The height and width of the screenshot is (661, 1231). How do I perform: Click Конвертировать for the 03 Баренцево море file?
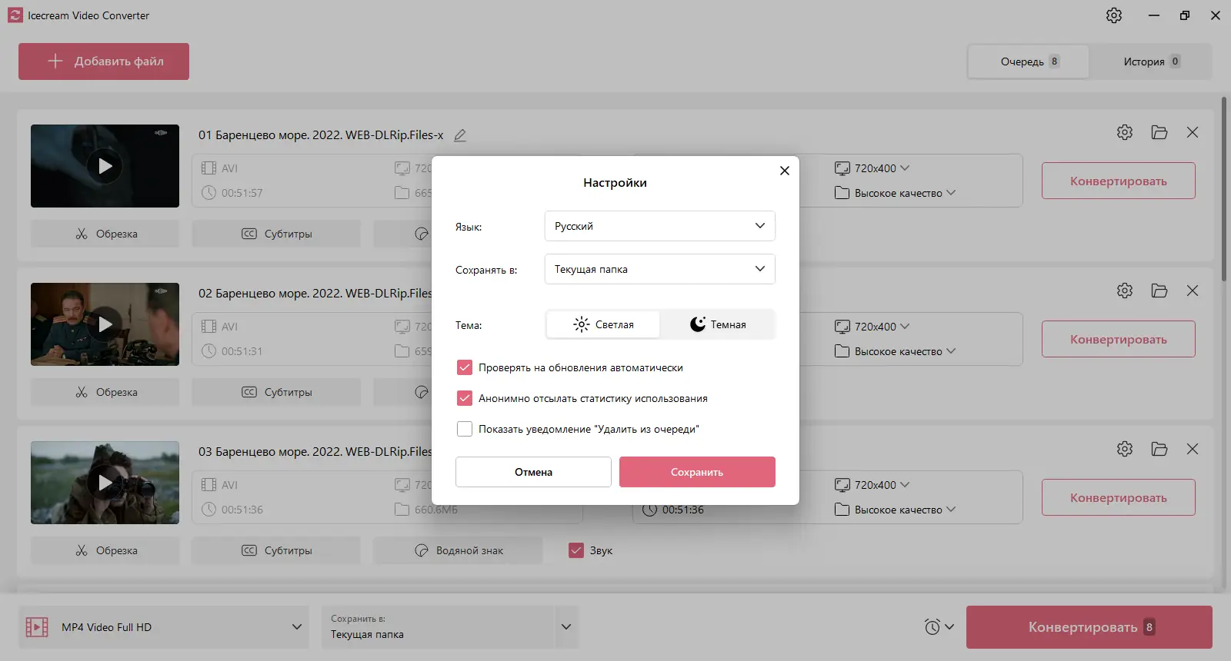click(x=1119, y=497)
